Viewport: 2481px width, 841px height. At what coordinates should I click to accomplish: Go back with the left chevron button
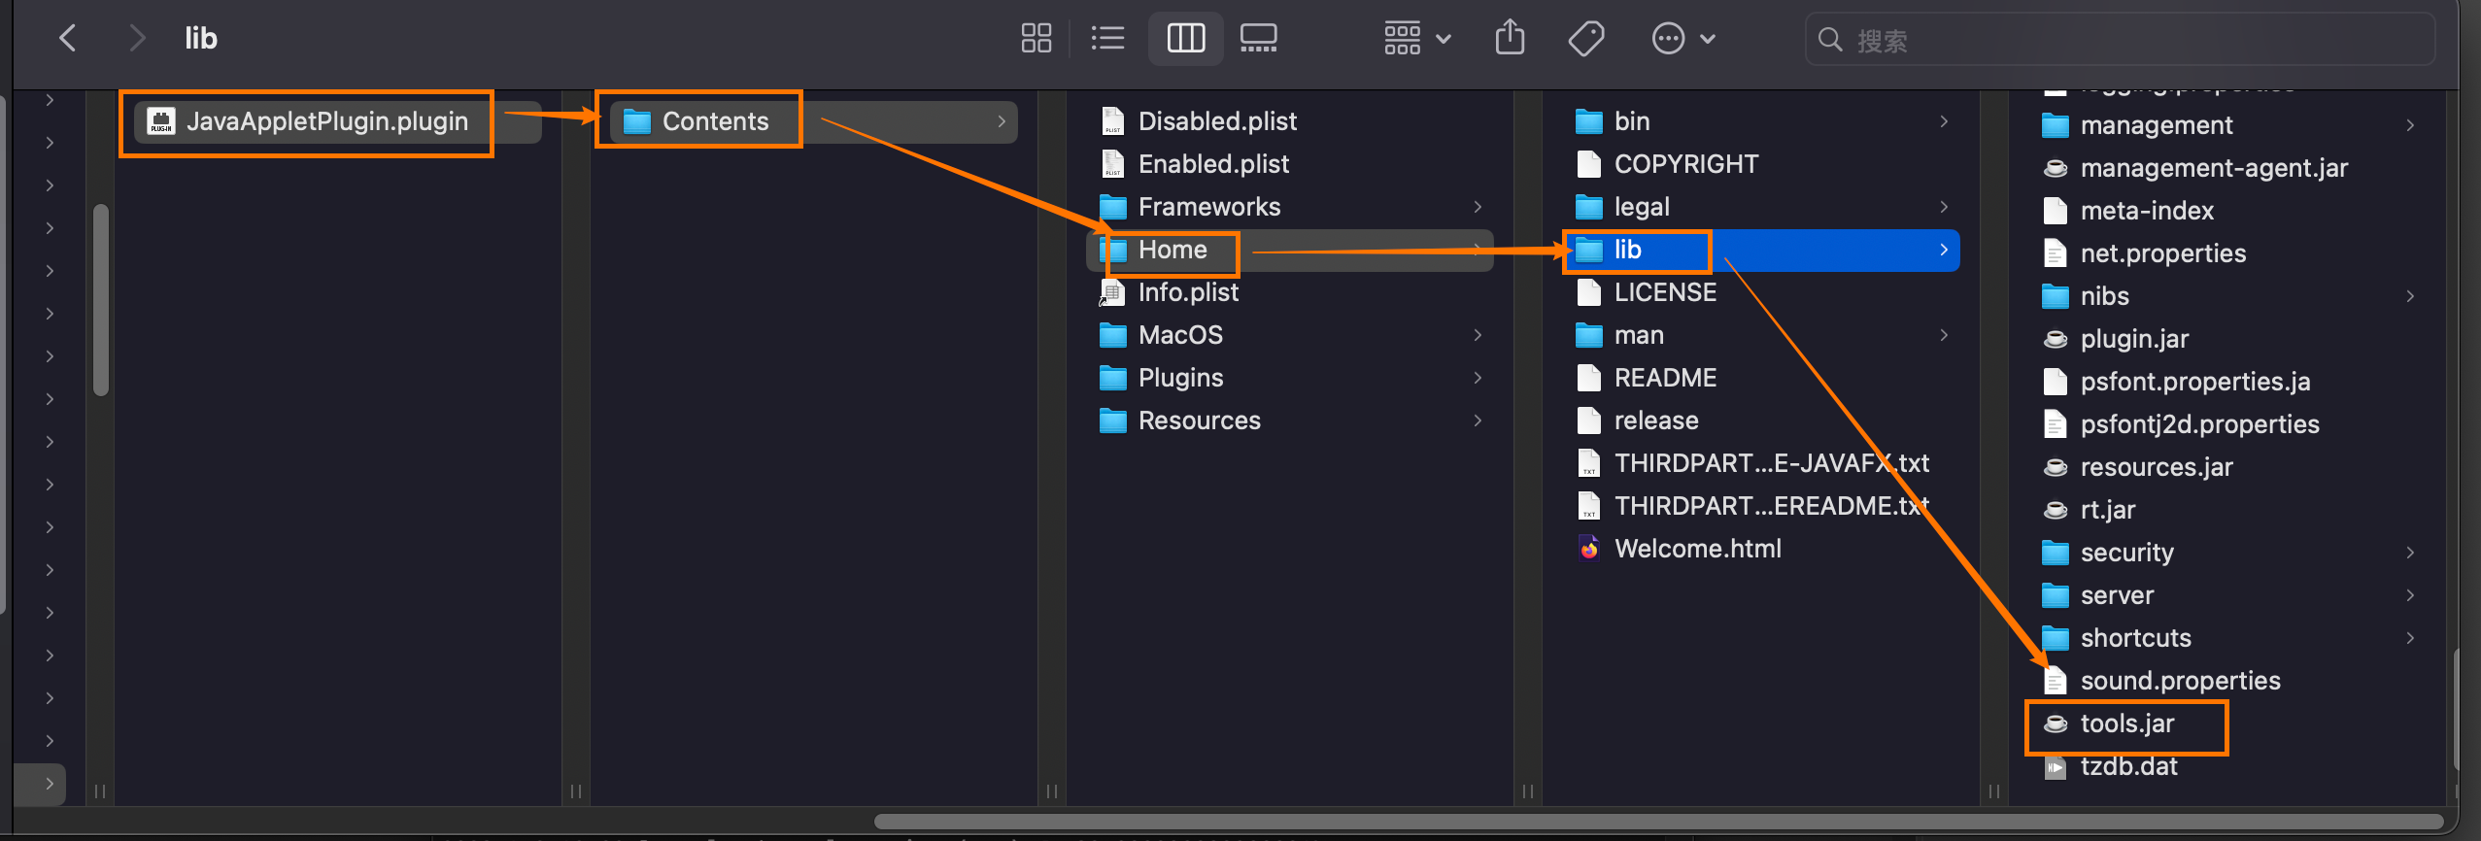68,39
